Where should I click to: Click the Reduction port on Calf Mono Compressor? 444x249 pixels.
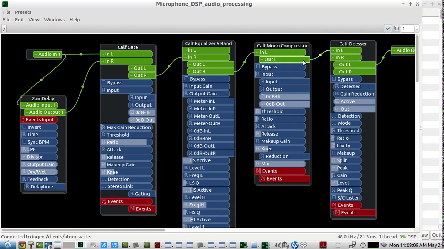(x=284, y=156)
